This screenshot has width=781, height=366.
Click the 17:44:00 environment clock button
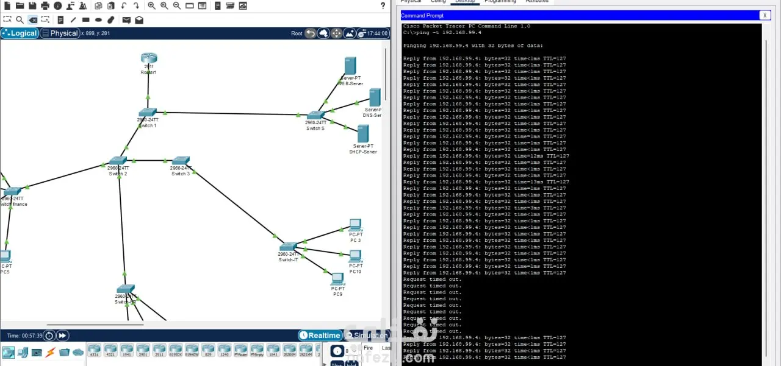(x=373, y=33)
